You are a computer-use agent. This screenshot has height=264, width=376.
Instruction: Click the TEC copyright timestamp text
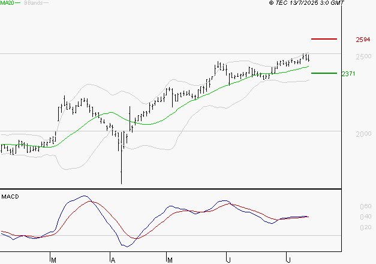[x=306, y=3]
